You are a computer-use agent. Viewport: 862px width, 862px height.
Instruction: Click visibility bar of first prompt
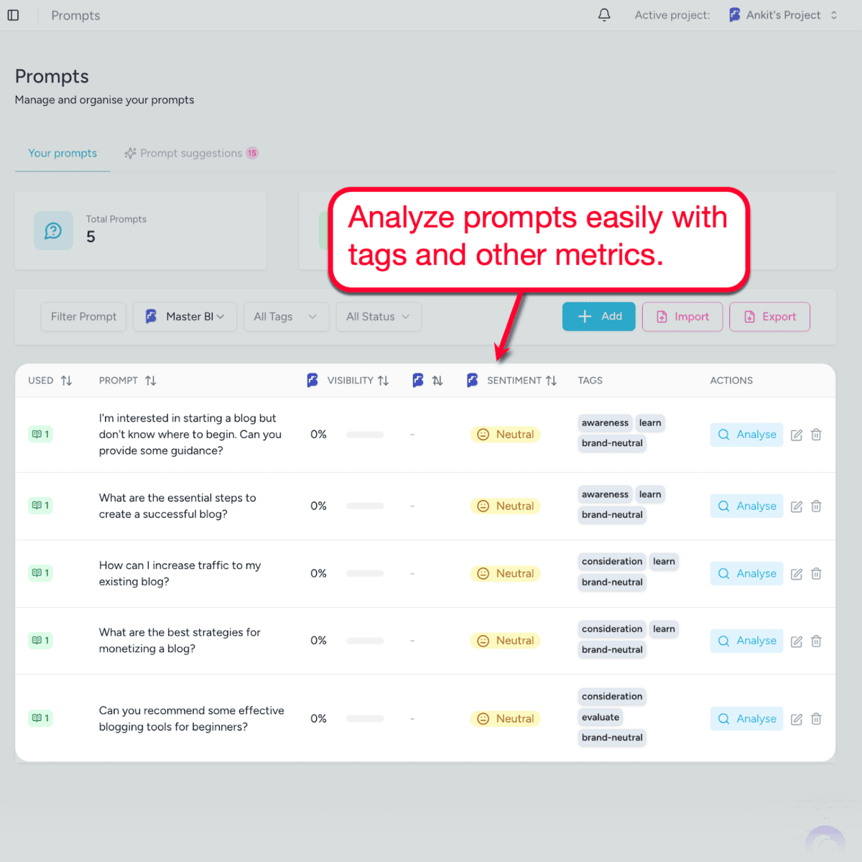coord(365,435)
